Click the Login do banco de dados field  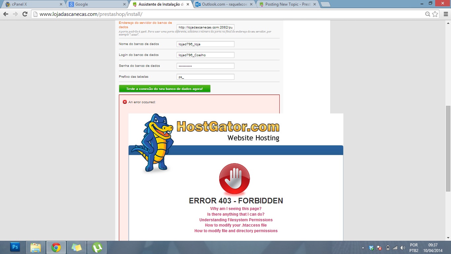point(205,55)
